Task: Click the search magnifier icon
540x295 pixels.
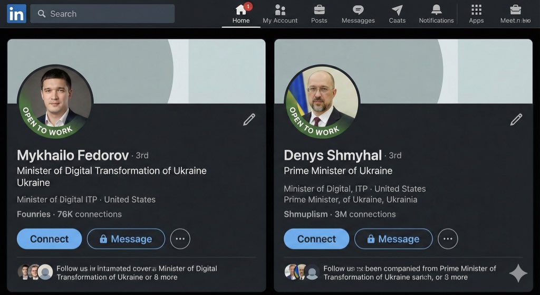Action: (x=42, y=14)
